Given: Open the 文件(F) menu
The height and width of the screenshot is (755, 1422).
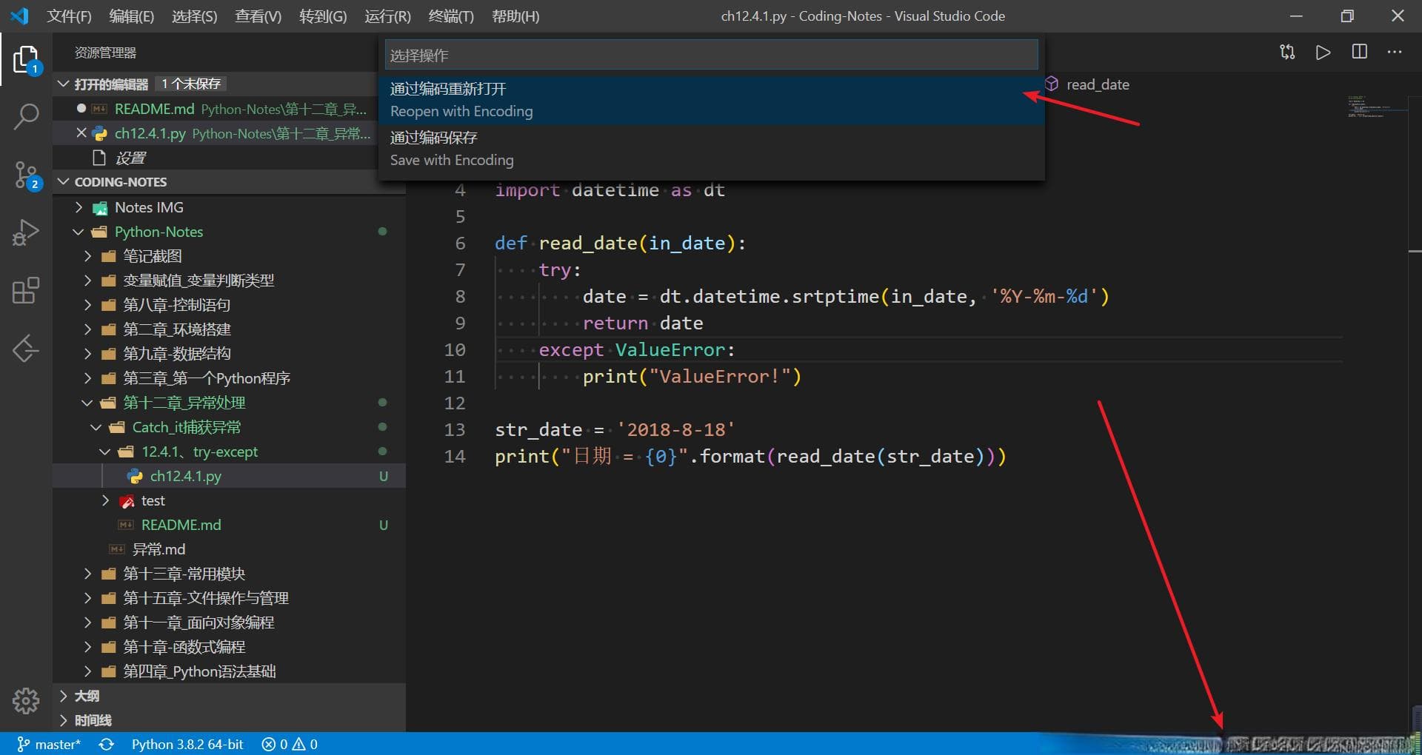Looking at the screenshot, I should (x=70, y=16).
